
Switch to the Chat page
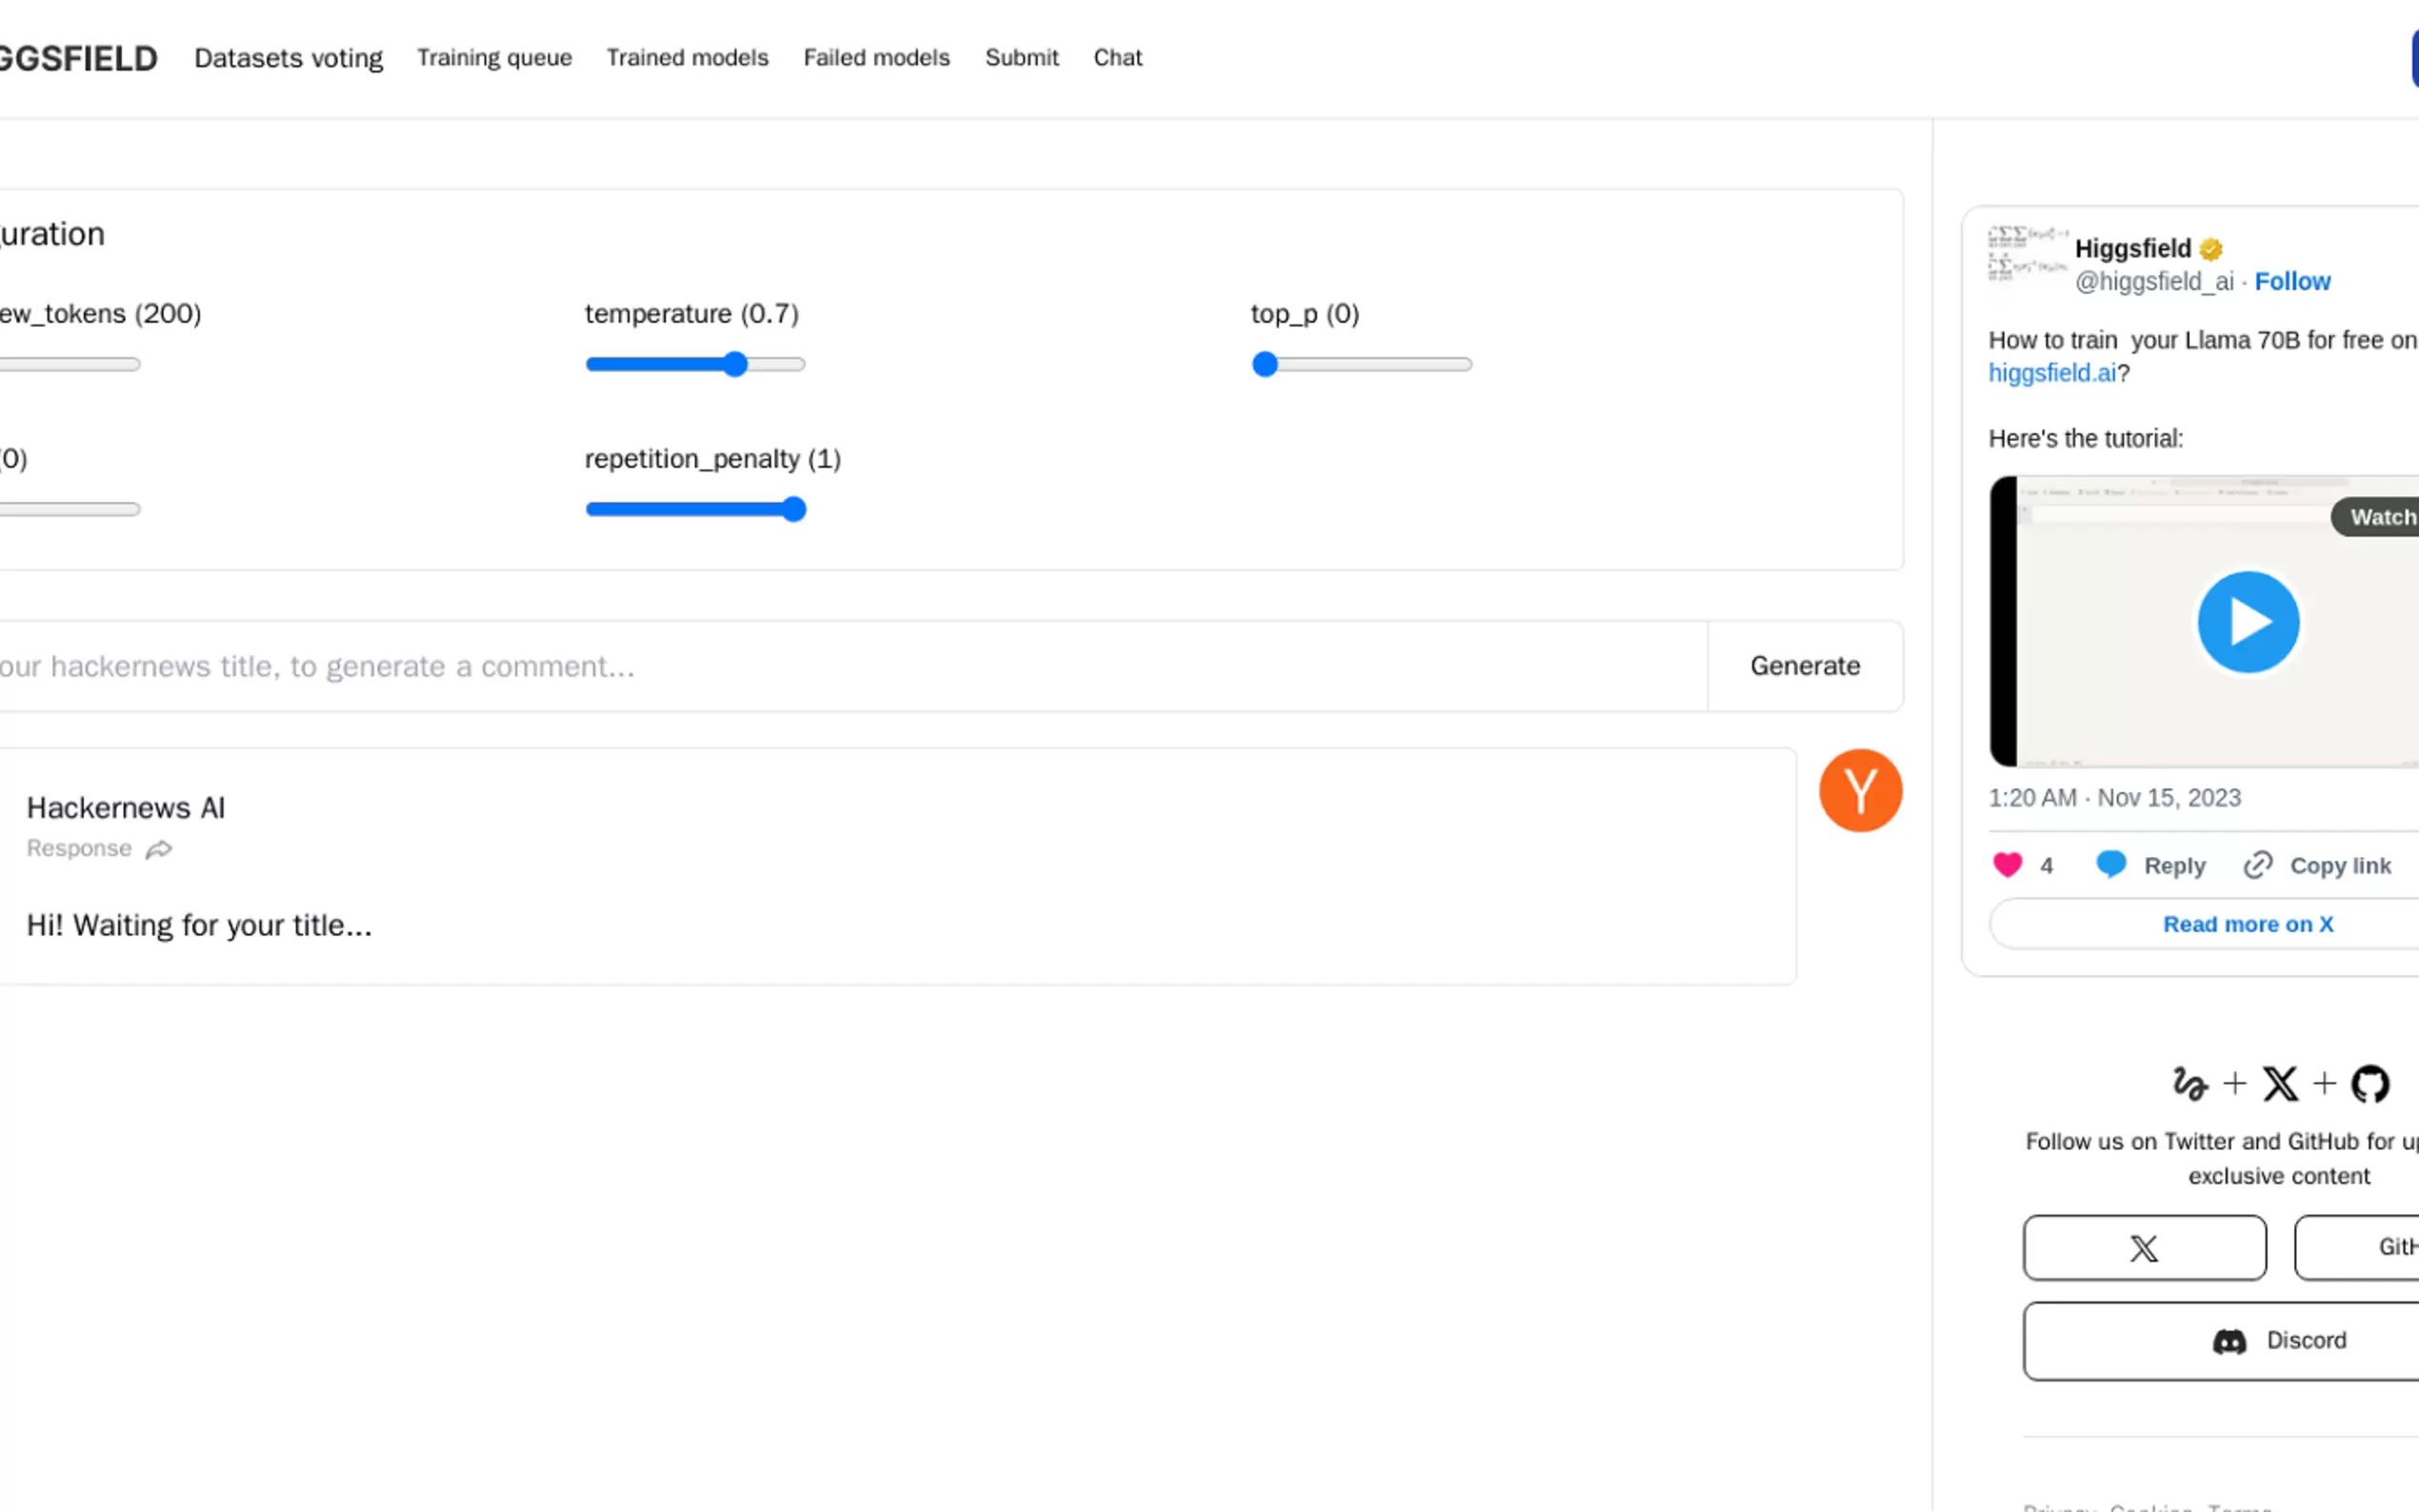1117,58
